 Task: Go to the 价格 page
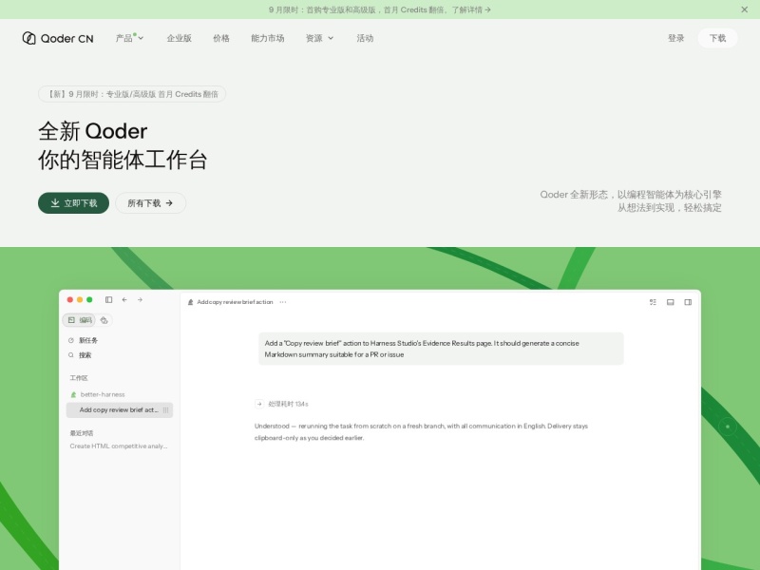click(221, 38)
